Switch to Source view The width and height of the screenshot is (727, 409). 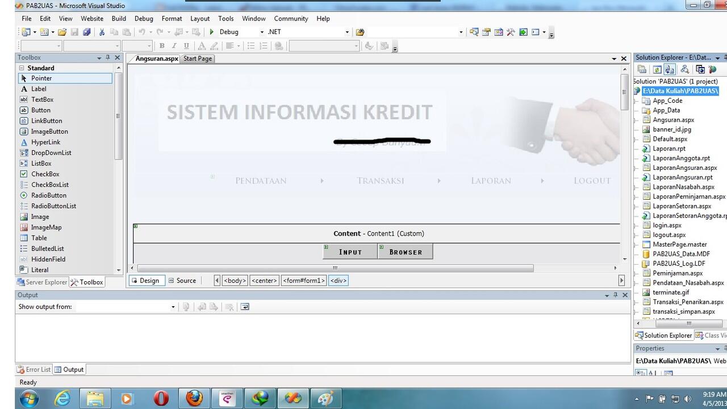pyautogui.click(x=182, y=281)
